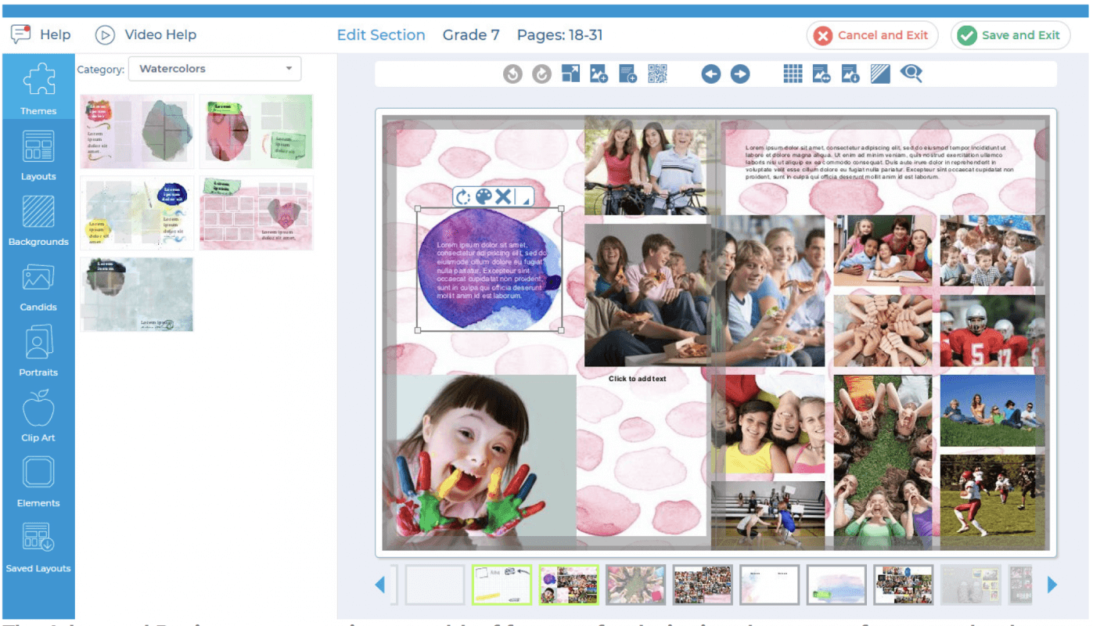The height and width of the screenshot is (626, 1093).
Task: Delete selected element with X icon
Action: 503,196
